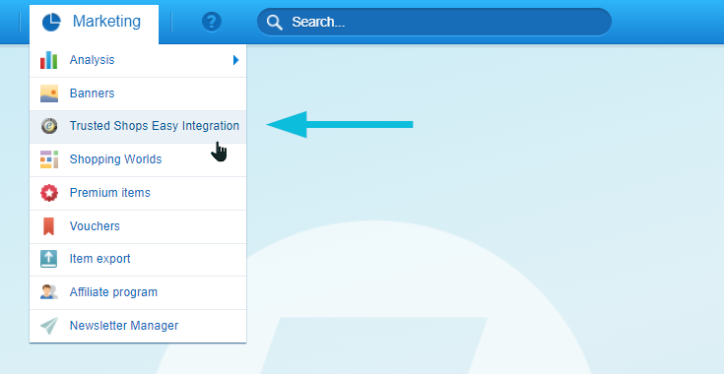
Task: Open the Analysis menu entry
Action: (x=138, y=60)
